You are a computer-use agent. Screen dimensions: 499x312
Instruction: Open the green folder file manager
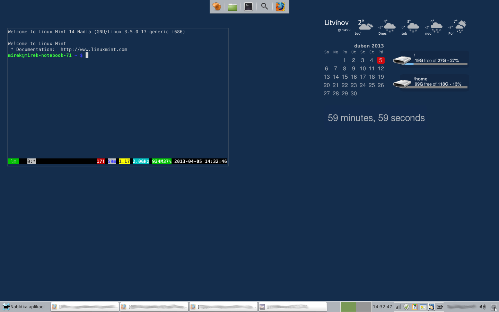[x=233, y=7]
